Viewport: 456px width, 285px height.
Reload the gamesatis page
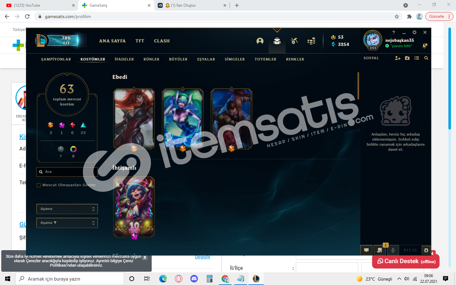27,16
